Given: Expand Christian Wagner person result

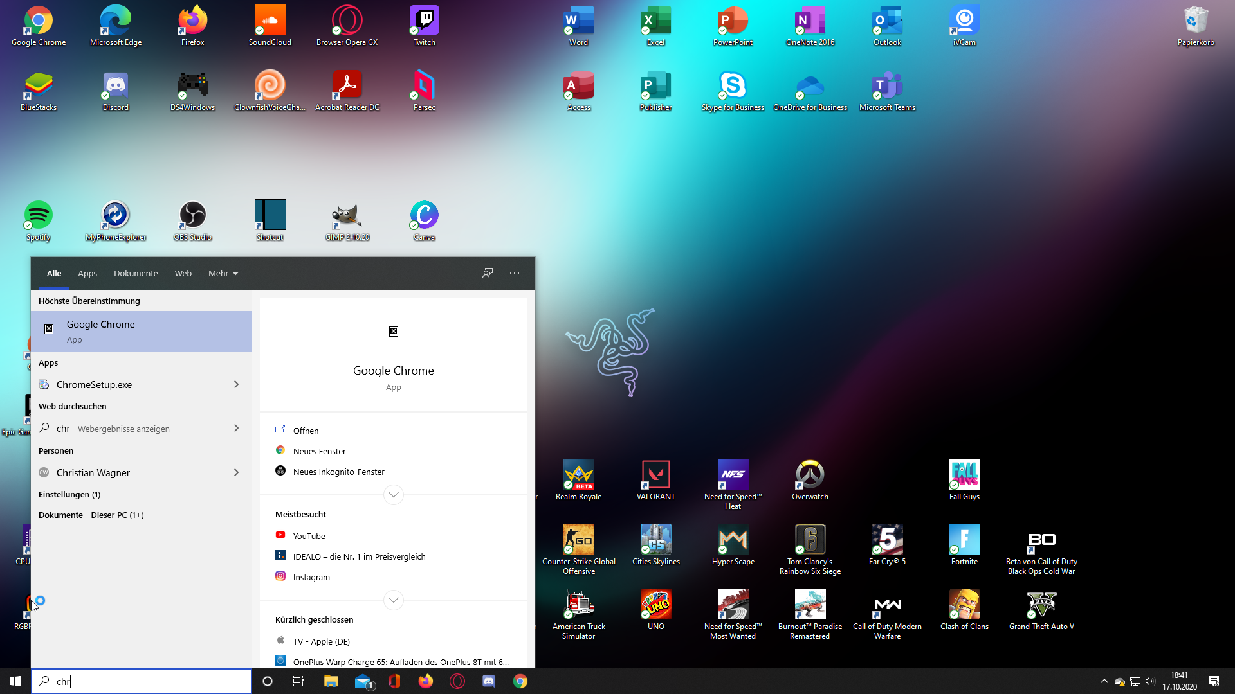Looking at the screenshot, I should tap(236, 472).
